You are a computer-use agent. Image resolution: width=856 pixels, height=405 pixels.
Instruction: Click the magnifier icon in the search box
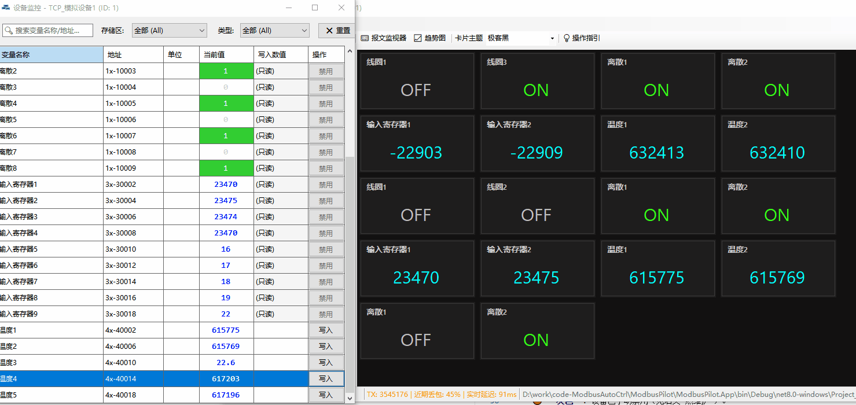tap(9, 31)
